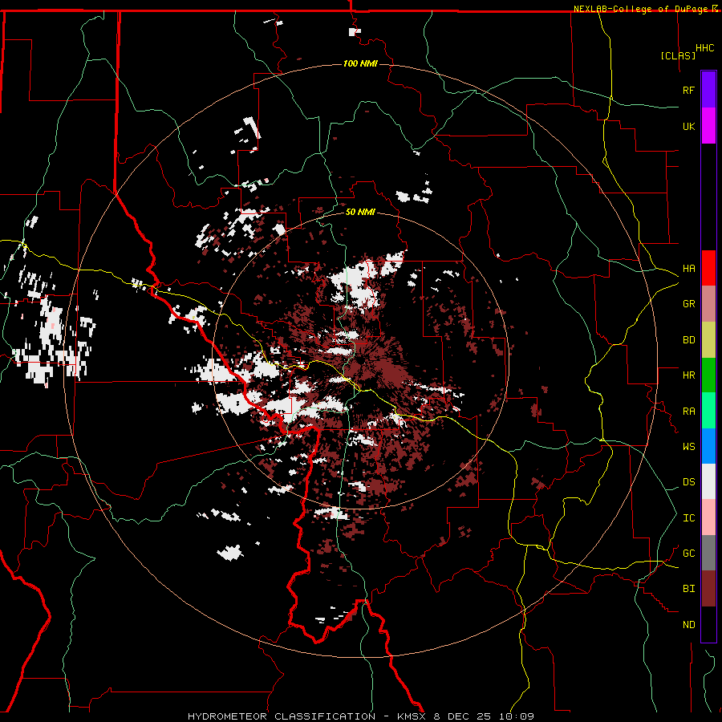The image size is (722, 722).
Task: Click the BD legend label
Action: 688,339
